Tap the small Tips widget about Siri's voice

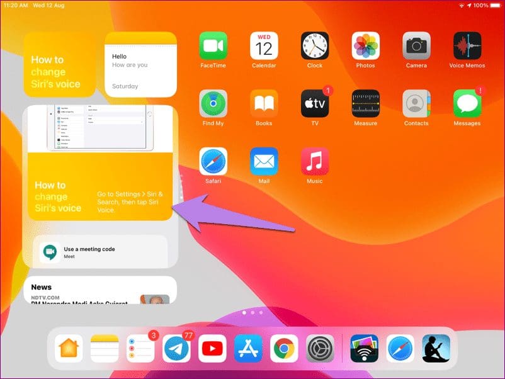point(60,64)
